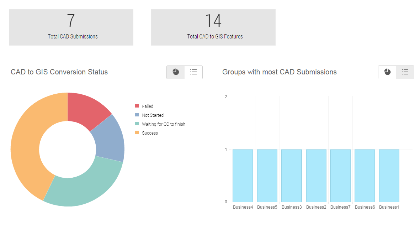Click the Business1 bar
Viewport: 420px width, 230px height.
click(x=389, y=176)
